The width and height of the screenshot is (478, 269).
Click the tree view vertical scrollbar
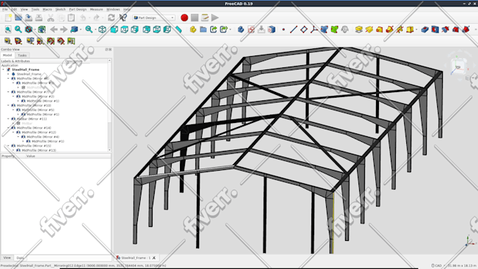coord(110,105)
